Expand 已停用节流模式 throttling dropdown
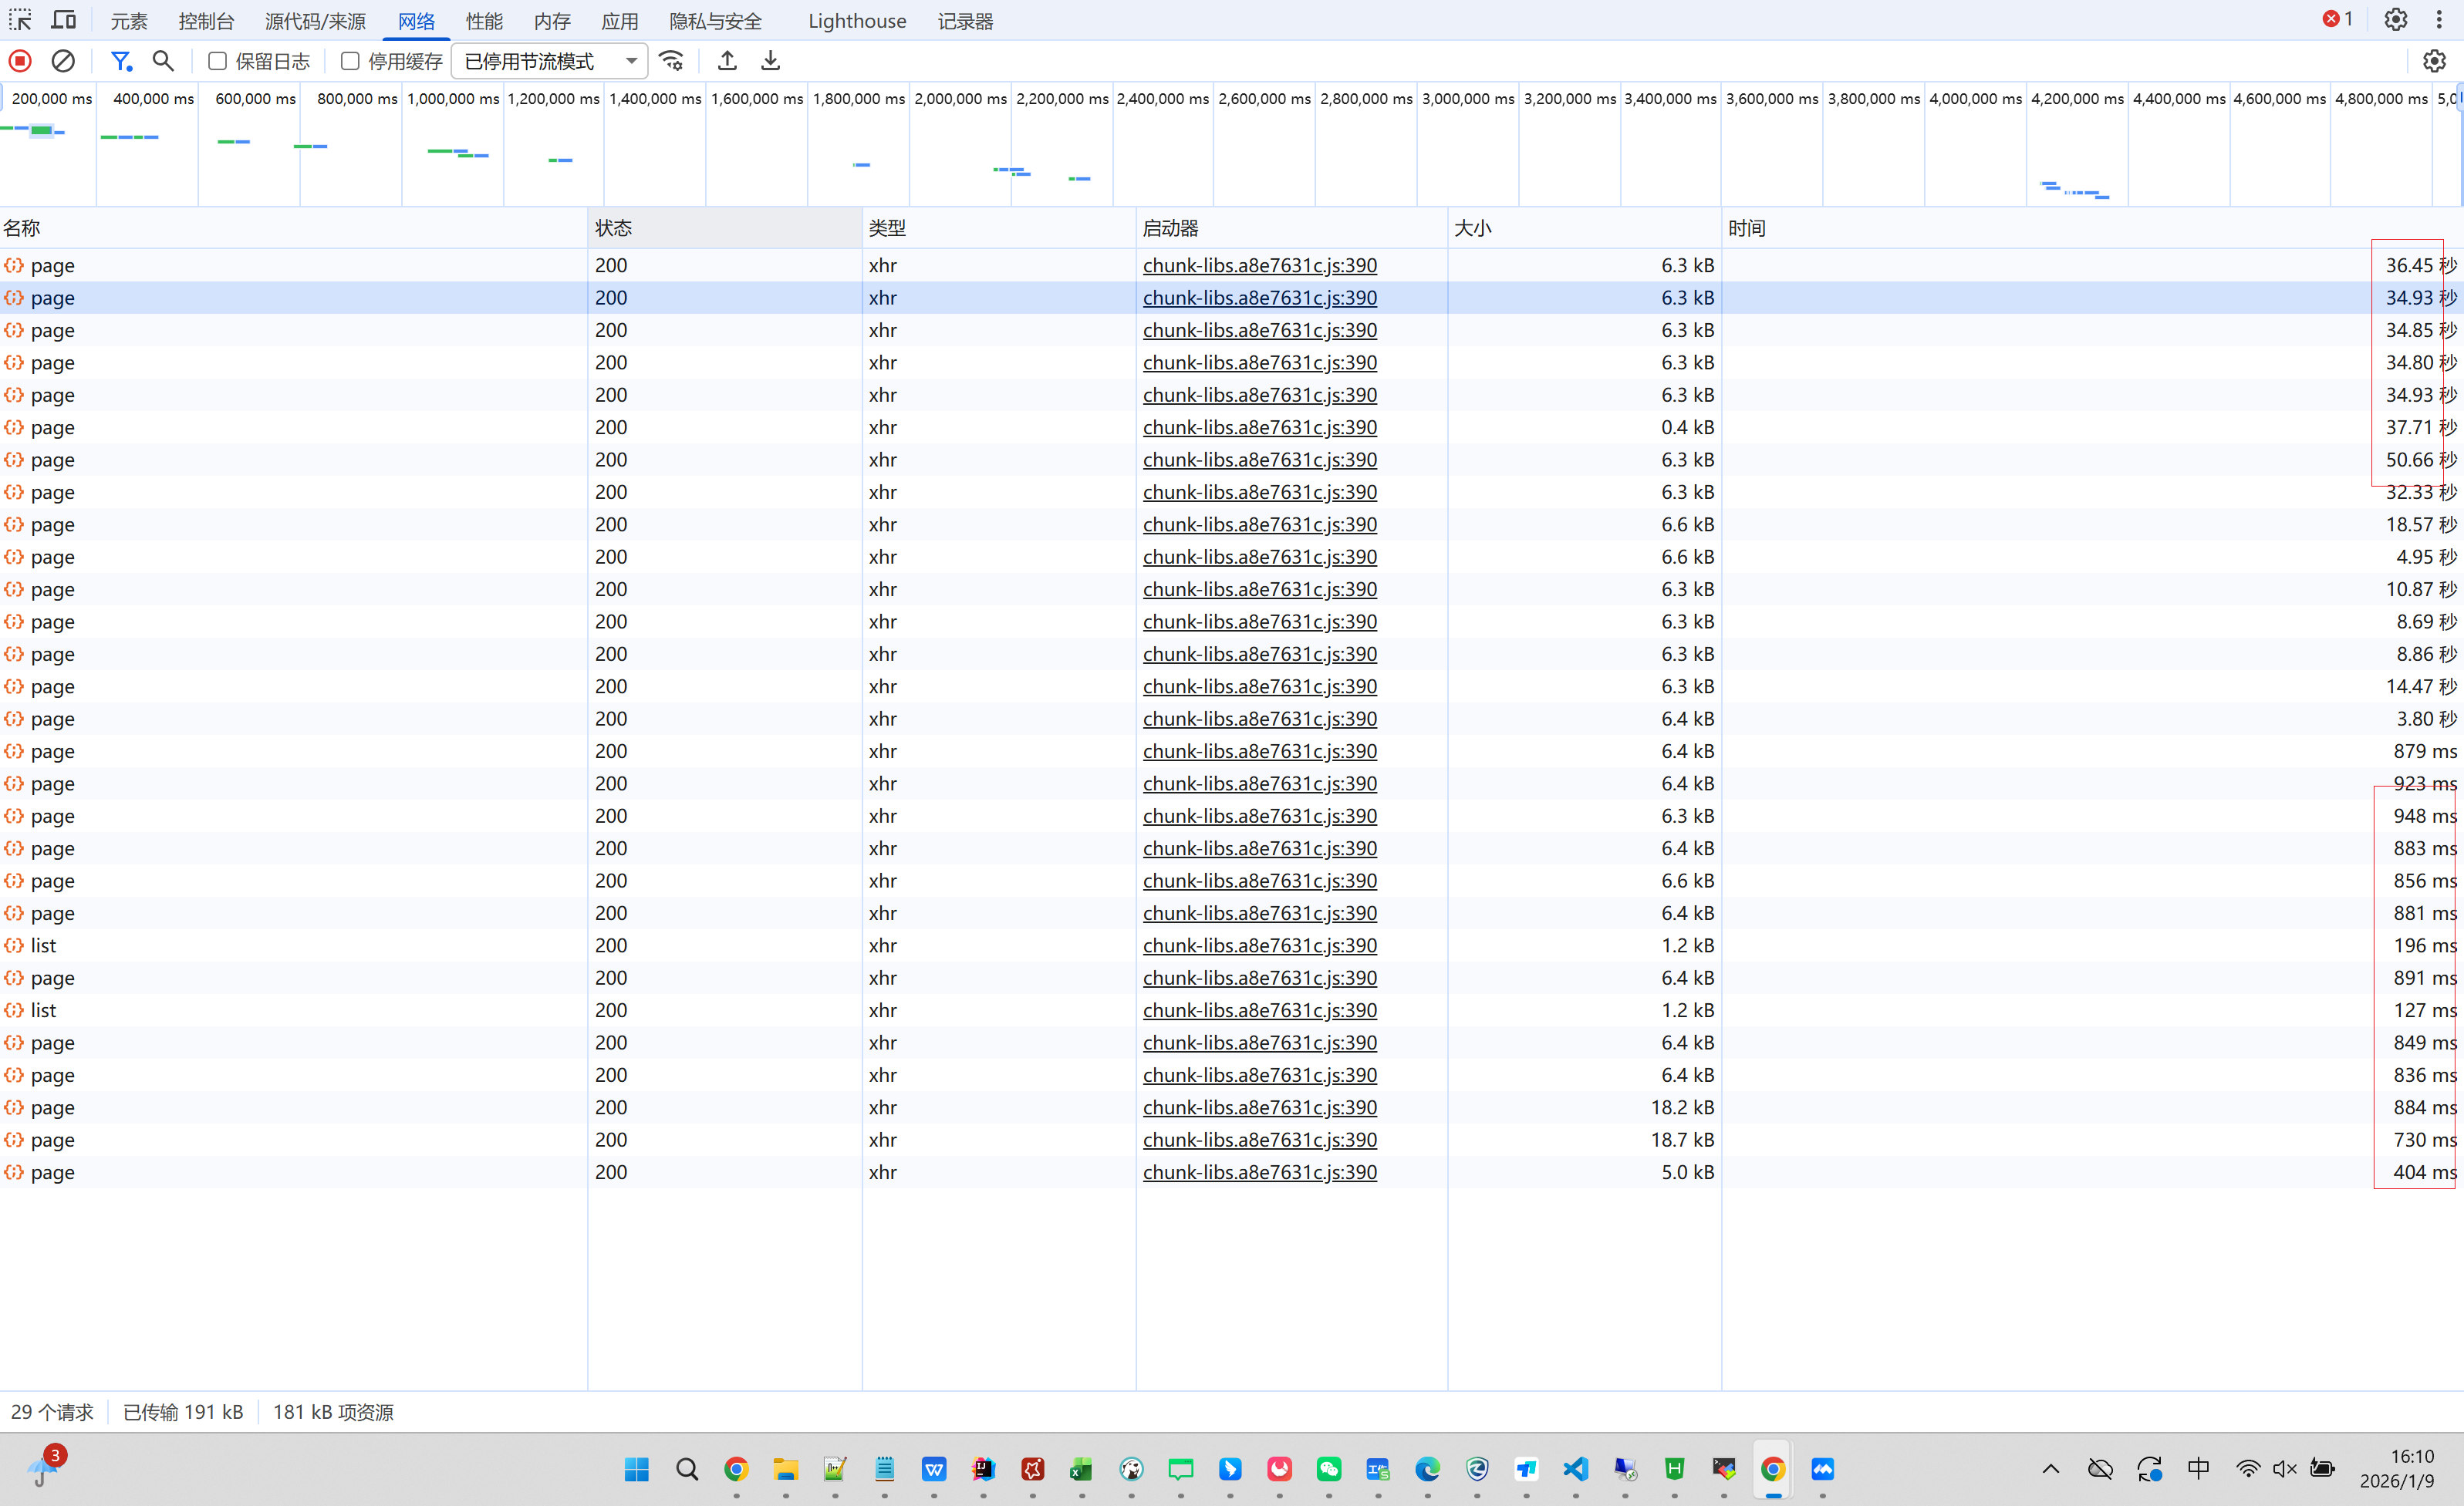The image size is (2464, 1506). coord(550,61)
